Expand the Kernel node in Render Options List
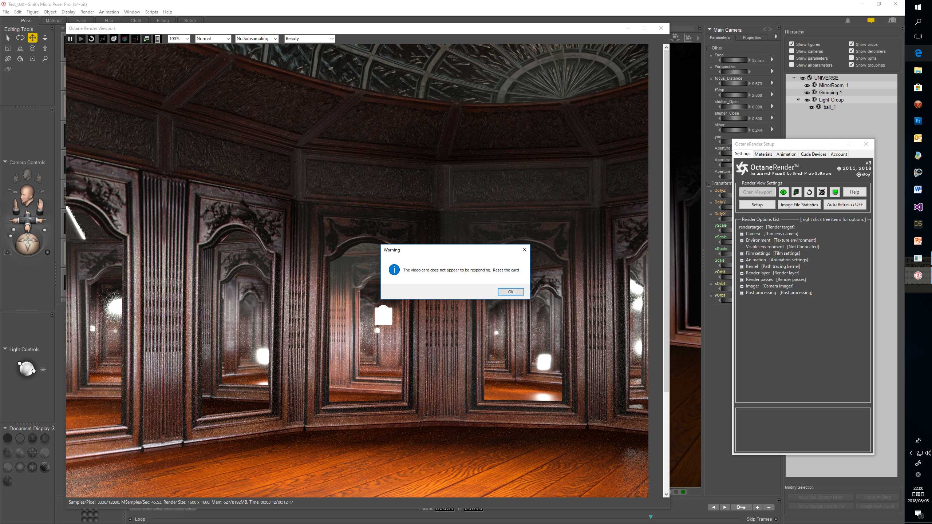This screenshot has height=524, width=932. [742, 267]
